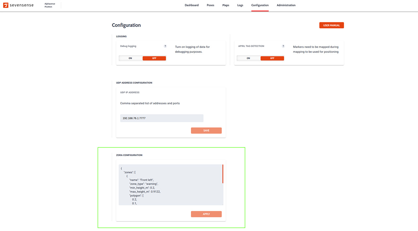This screenshot has height=231, width=418.
Task: Switch Debug logging to OFF
Action: tap(154, 58)
